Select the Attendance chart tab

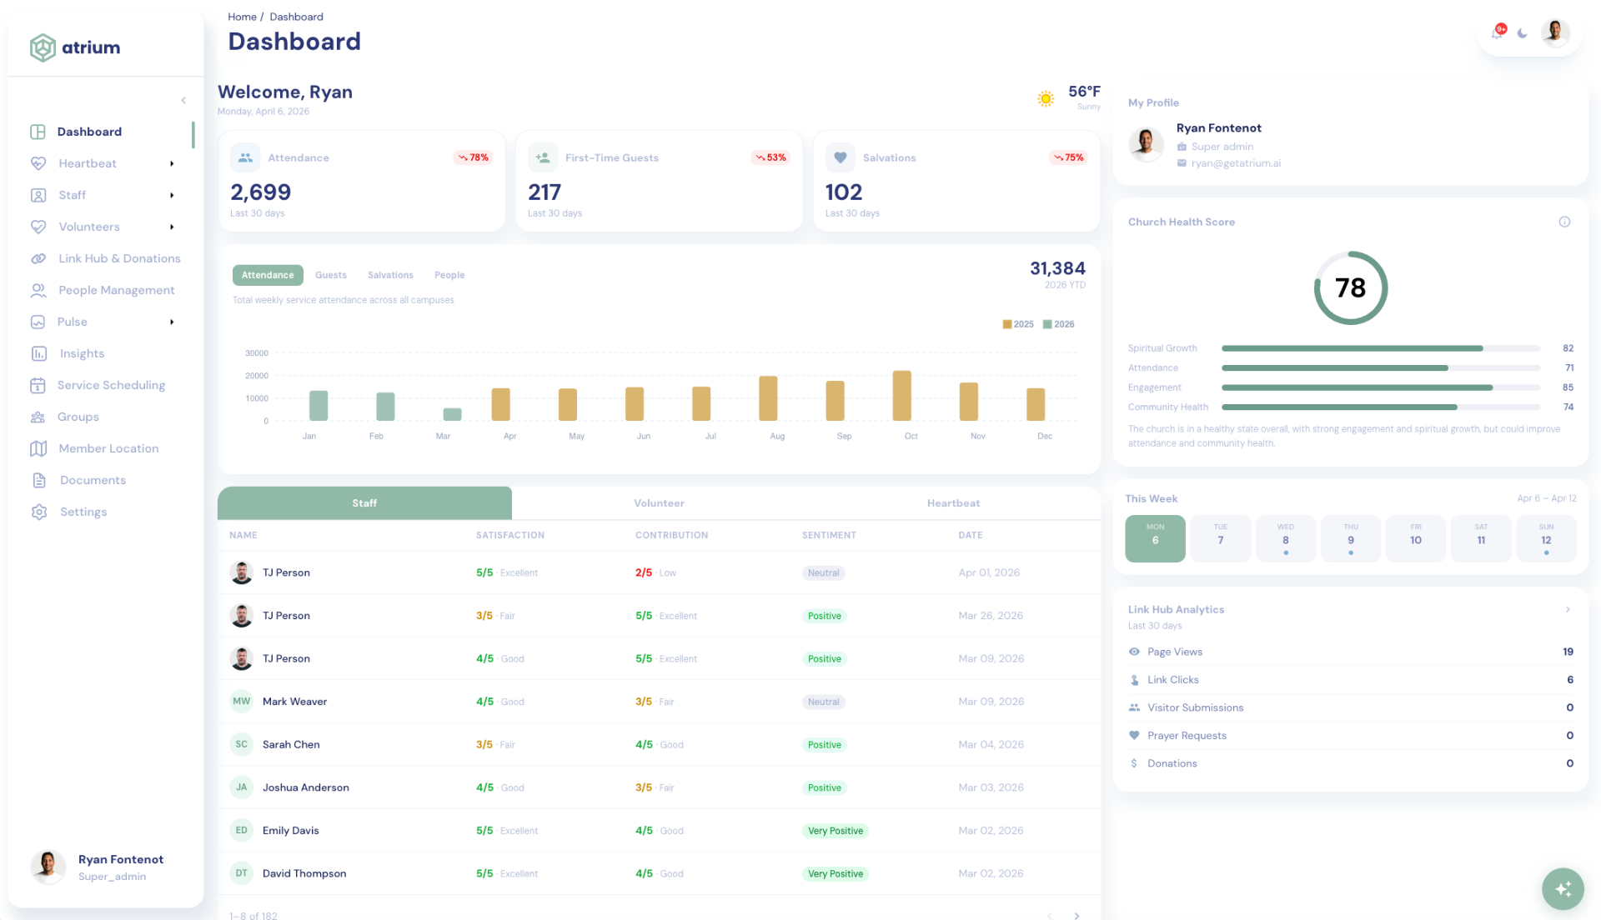click(268, 275)
